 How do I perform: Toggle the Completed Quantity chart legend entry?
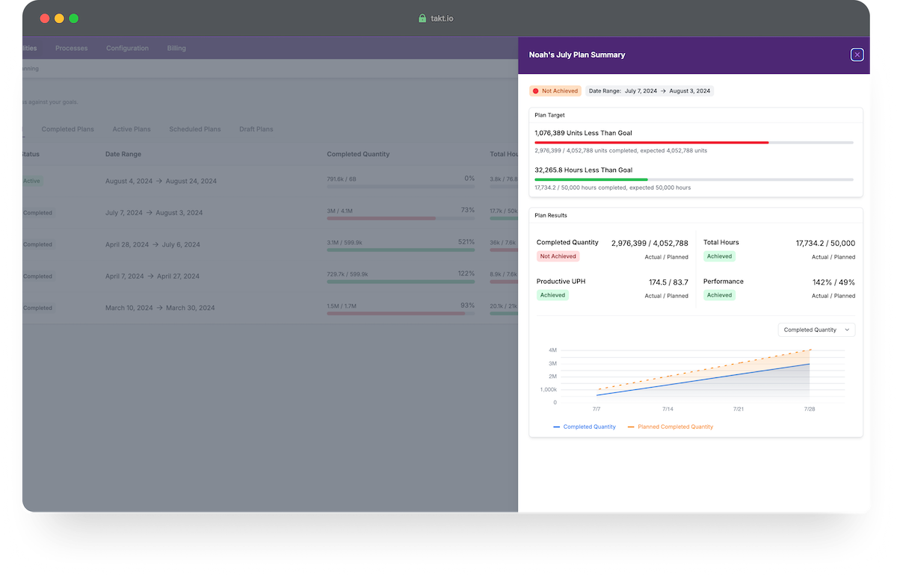coord(585,427)
